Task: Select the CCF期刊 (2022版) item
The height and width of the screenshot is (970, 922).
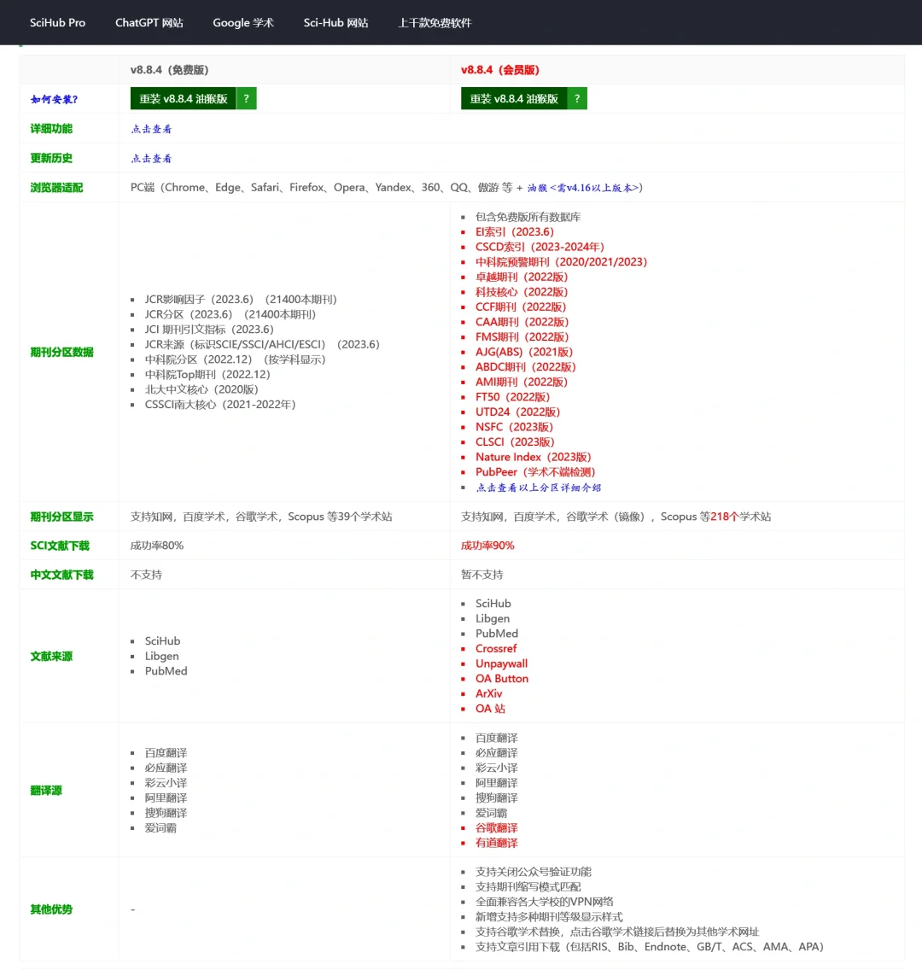Action: coord(521,307)
